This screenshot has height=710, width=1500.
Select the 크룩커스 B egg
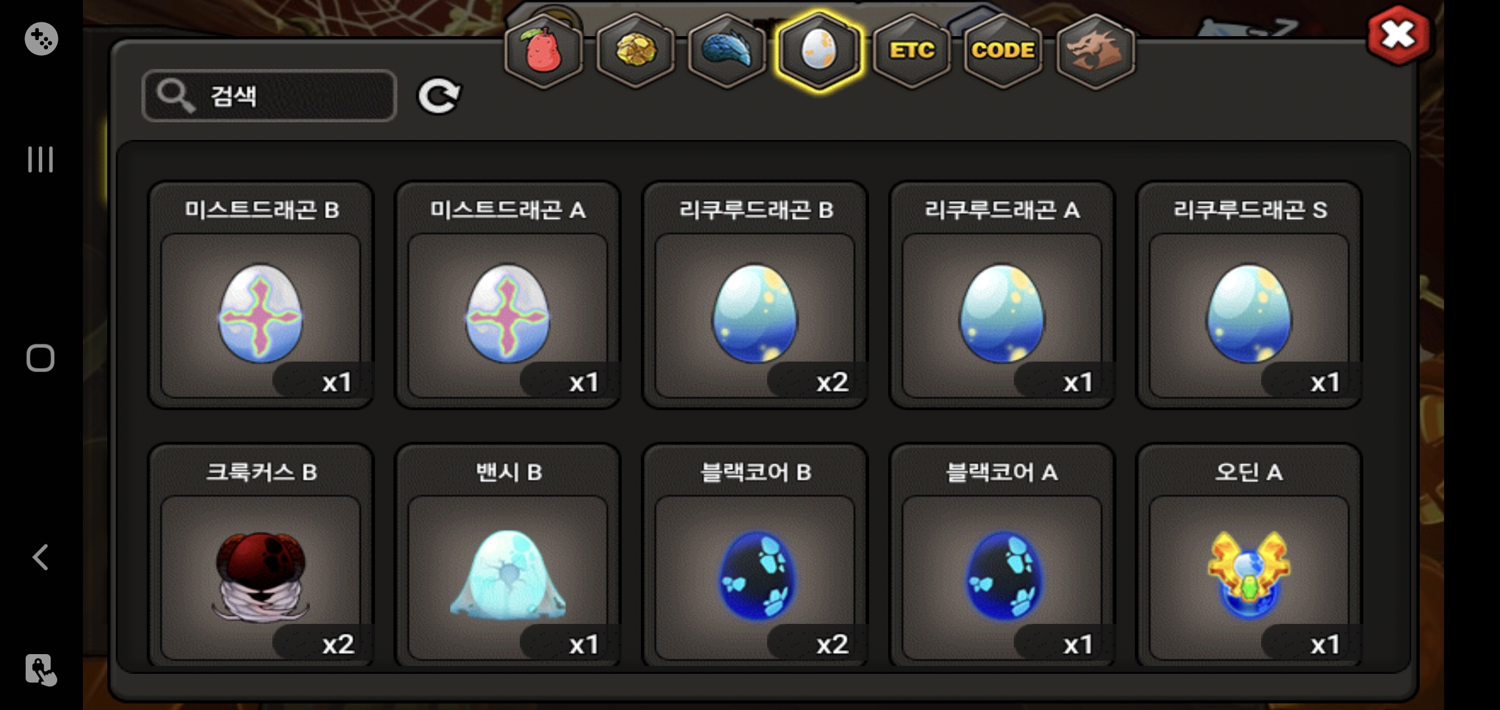pos(261,556)
